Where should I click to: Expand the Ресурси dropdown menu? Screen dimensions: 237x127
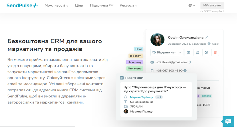tap(128, 6)
